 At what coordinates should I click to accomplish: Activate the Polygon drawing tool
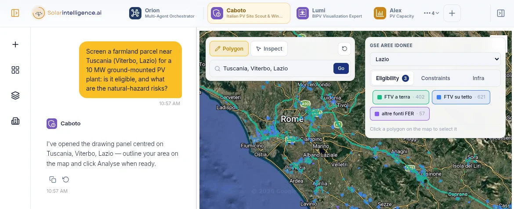coord(229,48)
